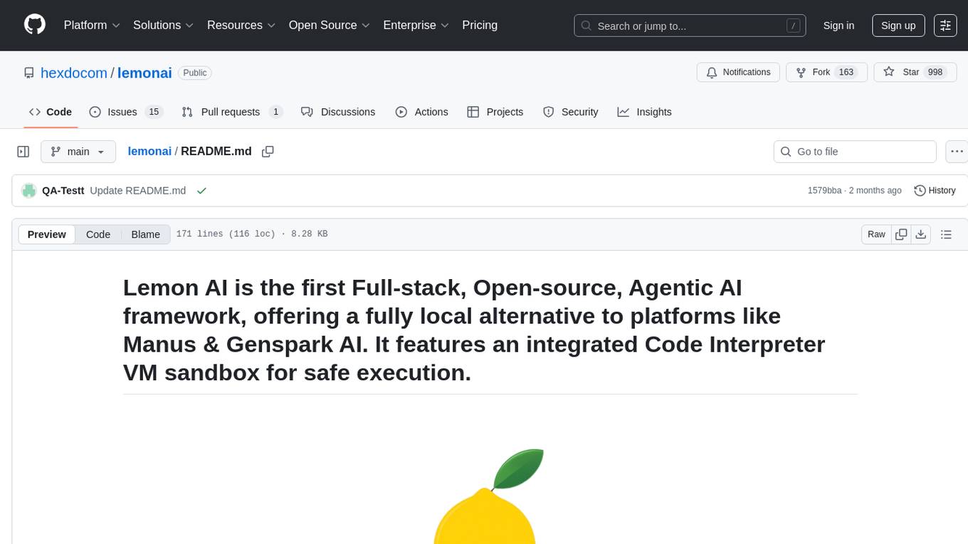View the file History
Viewport: 968px width, 544px height.
(x=935, y=190)
